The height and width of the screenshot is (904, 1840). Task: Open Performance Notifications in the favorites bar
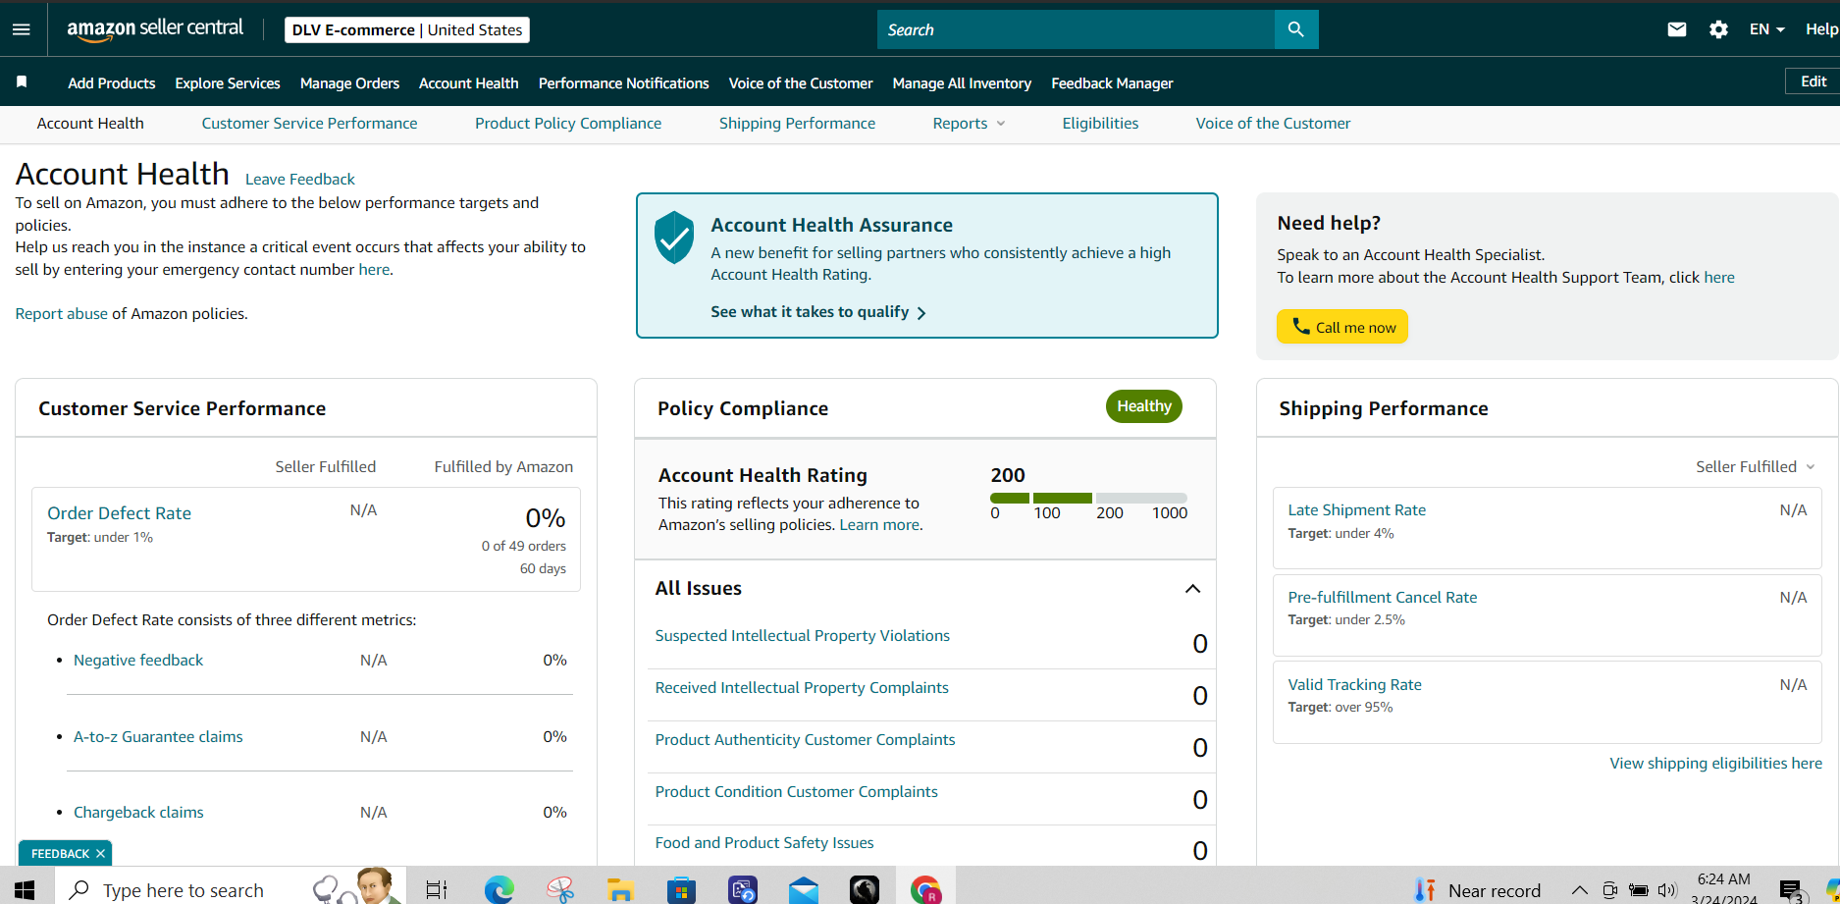pyautogui.click(x=623, y=83)
